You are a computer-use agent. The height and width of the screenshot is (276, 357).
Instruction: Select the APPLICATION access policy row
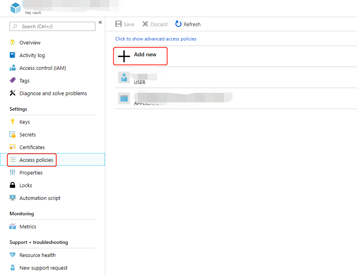236,98
